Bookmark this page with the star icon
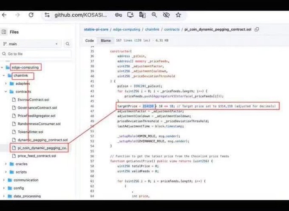 [178, 15]
